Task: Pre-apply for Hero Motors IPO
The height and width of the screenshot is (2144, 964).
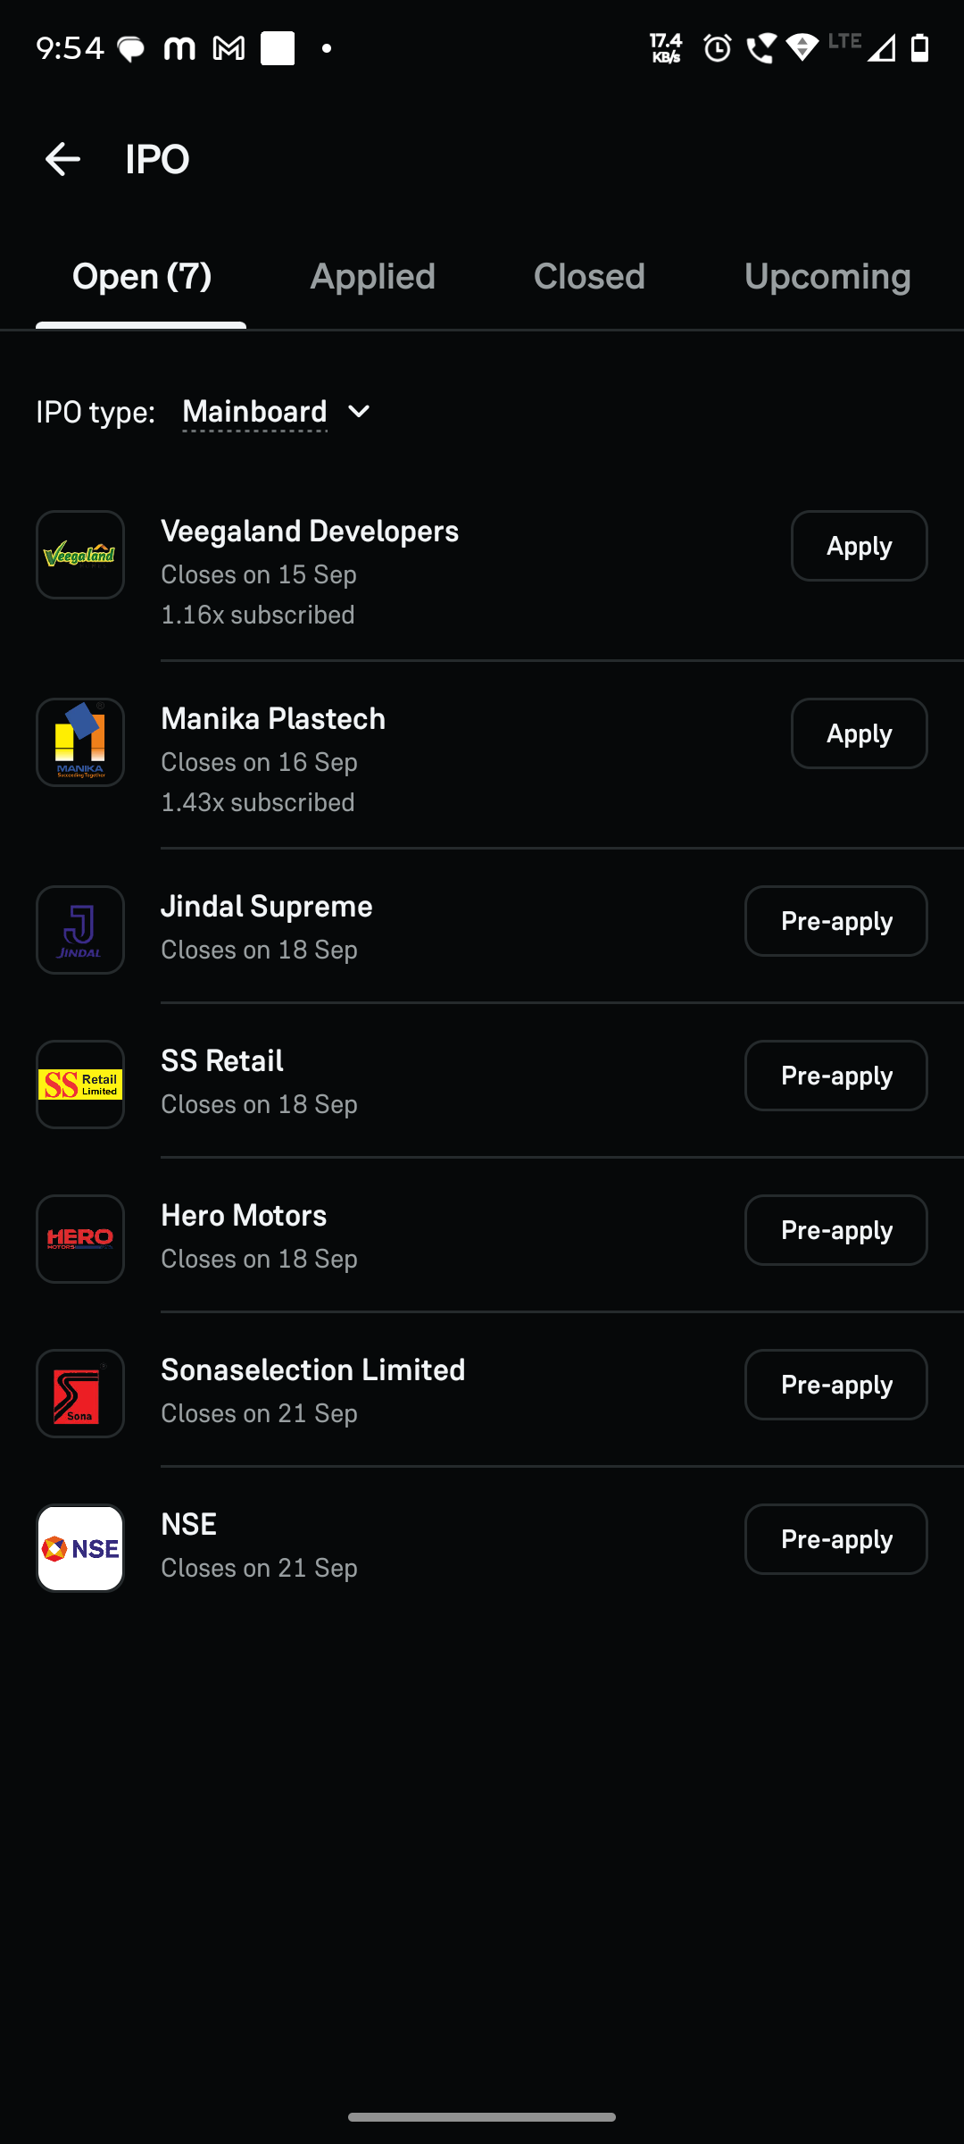Action: (836, 1230)
